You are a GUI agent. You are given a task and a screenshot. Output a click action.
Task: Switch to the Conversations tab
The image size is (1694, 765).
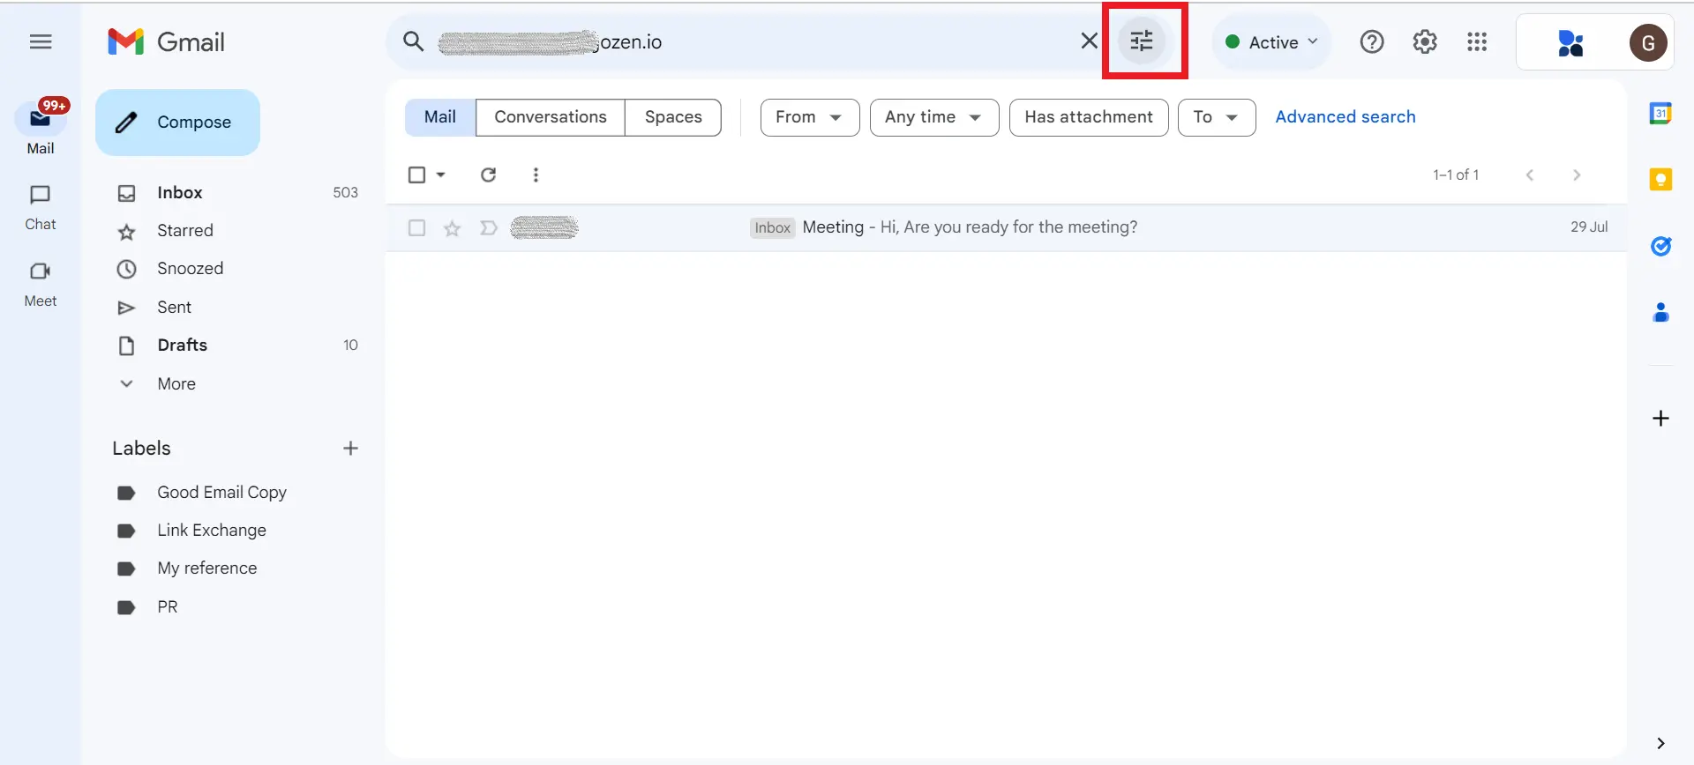[x=551, y=117]
